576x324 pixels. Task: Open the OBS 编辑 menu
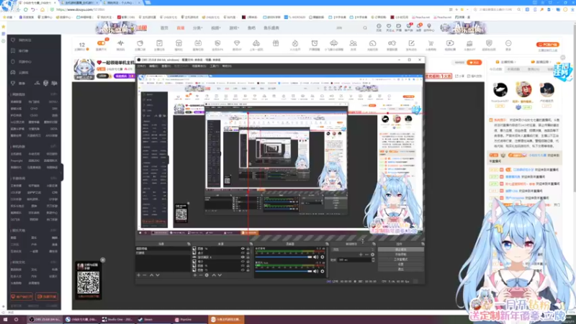153,66
